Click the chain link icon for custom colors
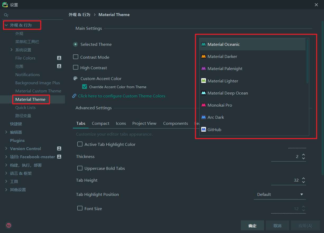324x233 pixels. pos(74,96)
